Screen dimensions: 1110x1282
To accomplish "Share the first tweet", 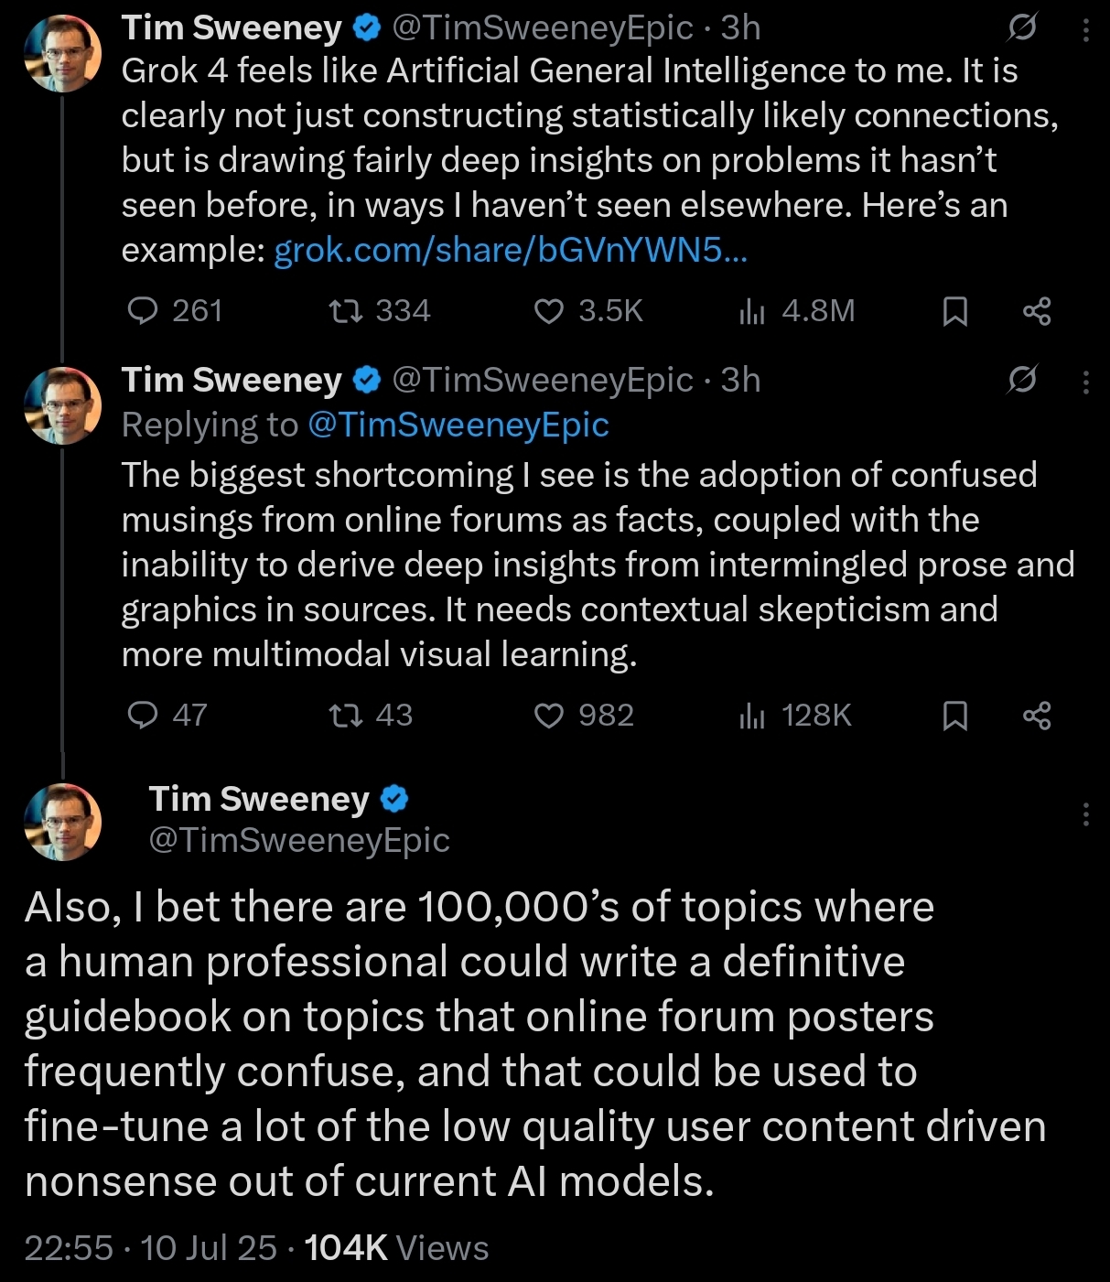I will point(1037,312).
